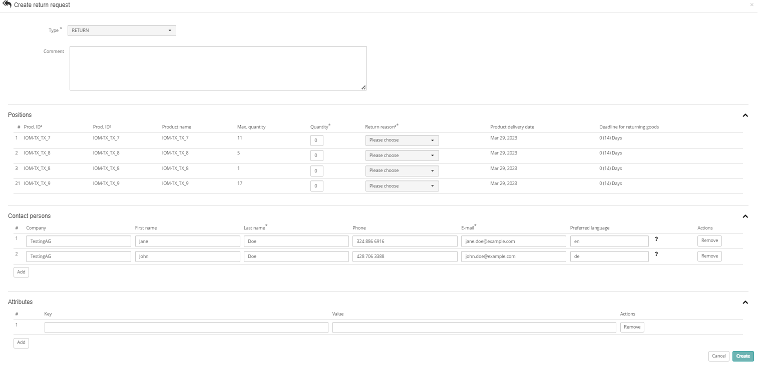The width and height of the screenshot is (758, 365).
Task: Click the Max. quantity value 17
Action: point(240,183)
